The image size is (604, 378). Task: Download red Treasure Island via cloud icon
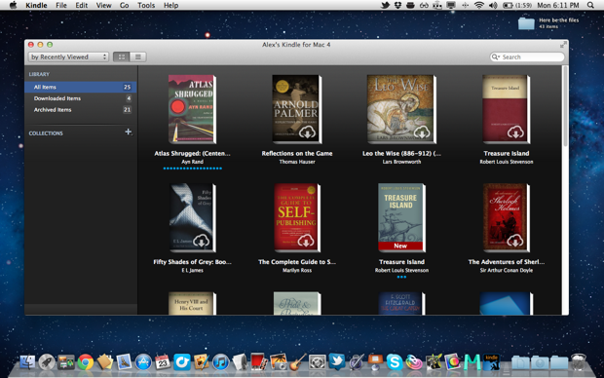[x=515, y=132]
